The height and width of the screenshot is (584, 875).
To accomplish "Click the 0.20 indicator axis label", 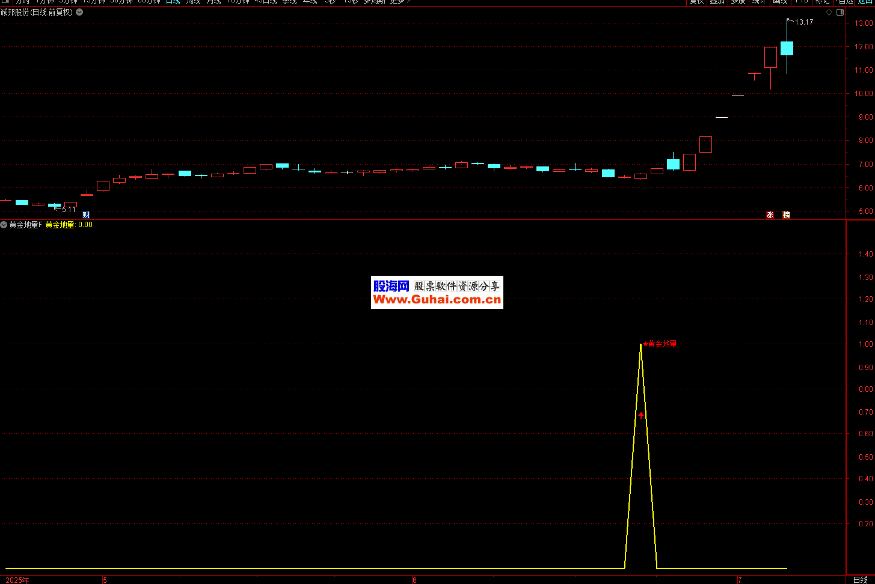I will click(865, 524).
